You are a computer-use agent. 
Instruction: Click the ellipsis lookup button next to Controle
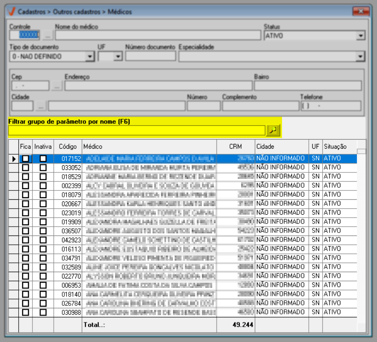48,35
